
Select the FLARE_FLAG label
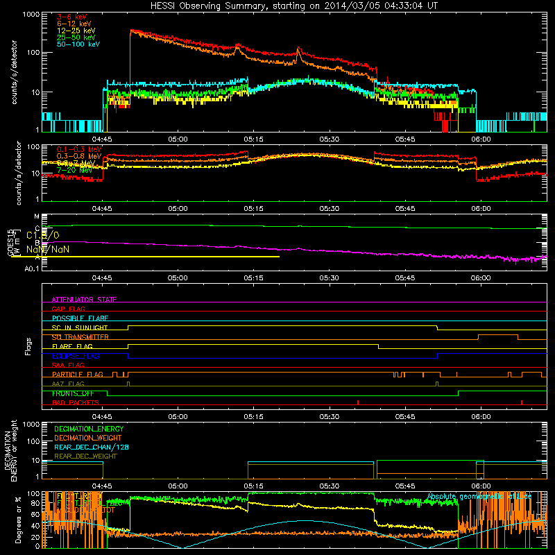[x=72, y=346]
